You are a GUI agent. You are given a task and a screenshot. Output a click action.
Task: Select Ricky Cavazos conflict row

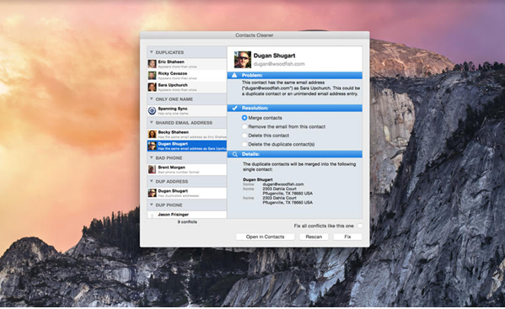(x=187, y=76)
